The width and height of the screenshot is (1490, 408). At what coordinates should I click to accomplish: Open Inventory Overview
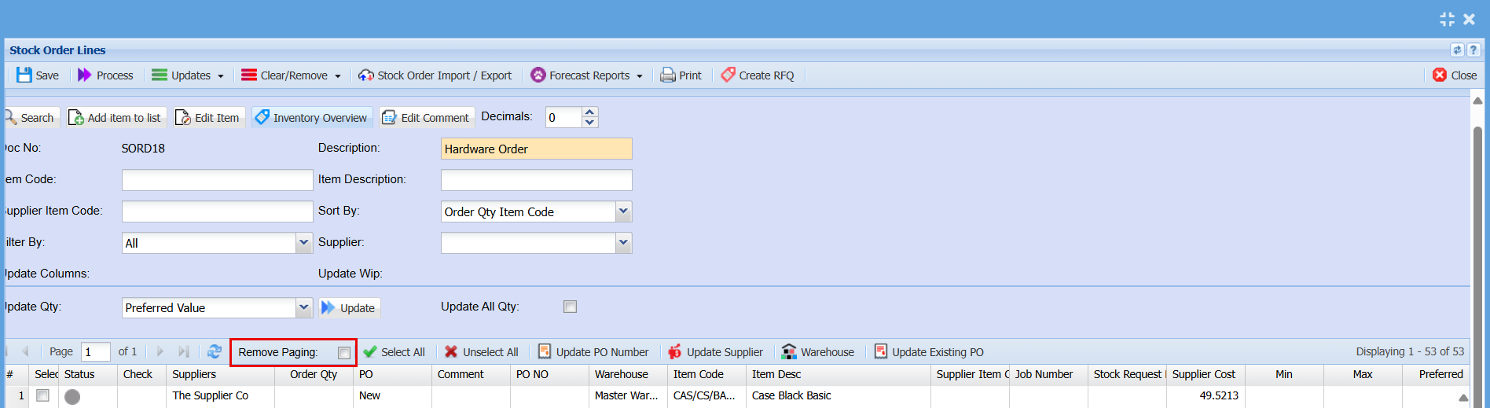(311, 118)
